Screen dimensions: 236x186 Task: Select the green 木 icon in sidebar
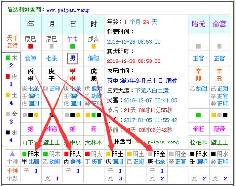coord(8,58)
